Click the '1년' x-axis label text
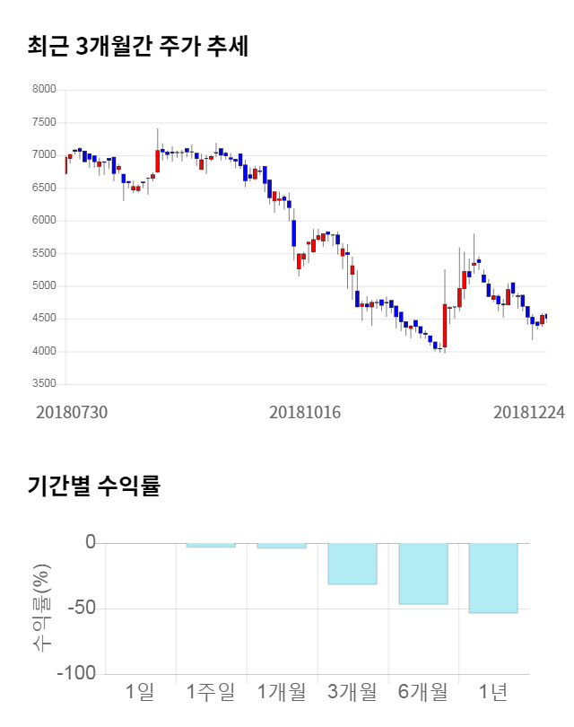 pos(493,692)
